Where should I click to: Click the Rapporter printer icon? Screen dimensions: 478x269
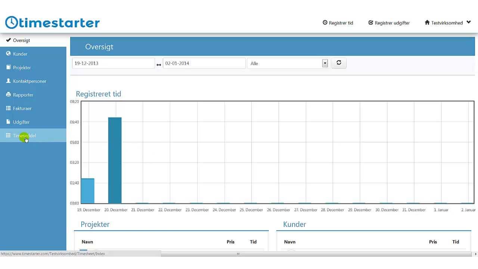(8, 95)
